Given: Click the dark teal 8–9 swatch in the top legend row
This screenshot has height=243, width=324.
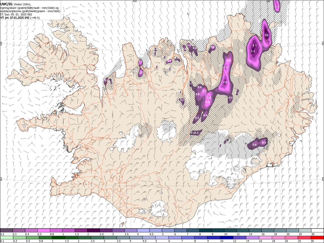Looking at the screenshot, I should (x=205, y=231).
